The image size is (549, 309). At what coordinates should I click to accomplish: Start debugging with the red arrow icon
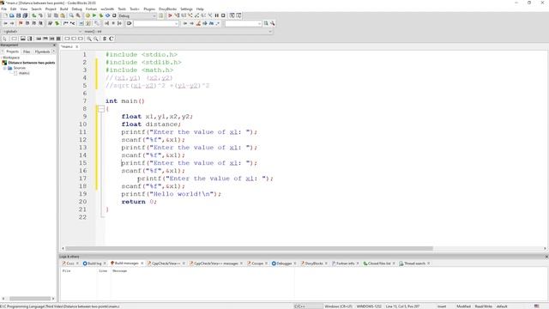coord(170,15)
